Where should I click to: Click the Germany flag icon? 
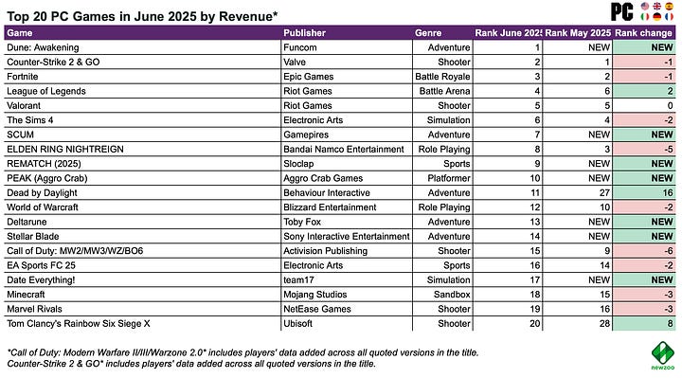657,17
